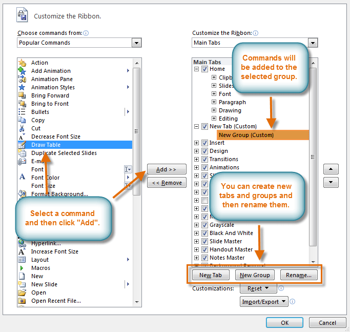Click the Action command icon

click(x=22, y=63)
